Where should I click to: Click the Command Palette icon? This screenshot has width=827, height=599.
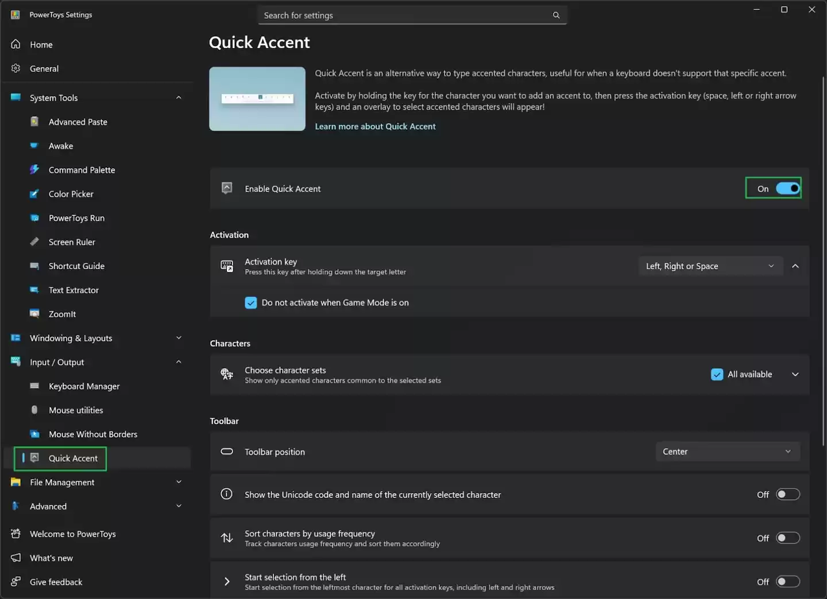pos(34,170)
